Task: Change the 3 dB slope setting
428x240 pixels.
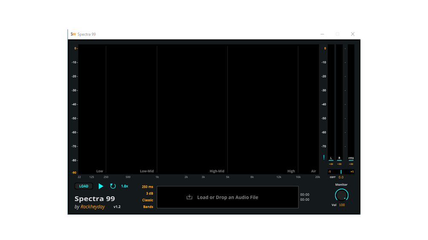Action: click(x=149, y=193)
